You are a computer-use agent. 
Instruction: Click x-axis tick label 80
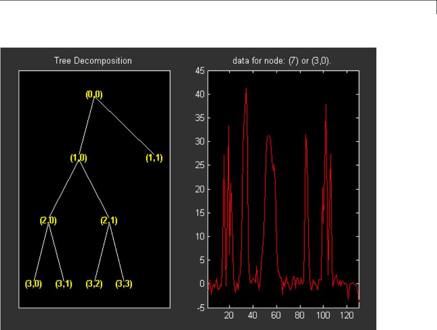click(x=300, y=315)
